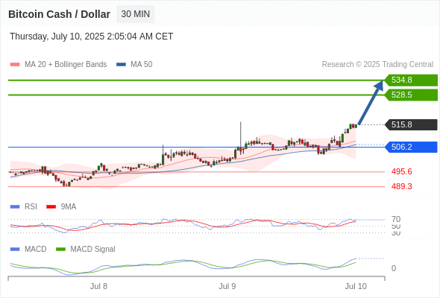
Task: Click the MA 50 blue legend swatch
Action: click(x=121, y=65)
